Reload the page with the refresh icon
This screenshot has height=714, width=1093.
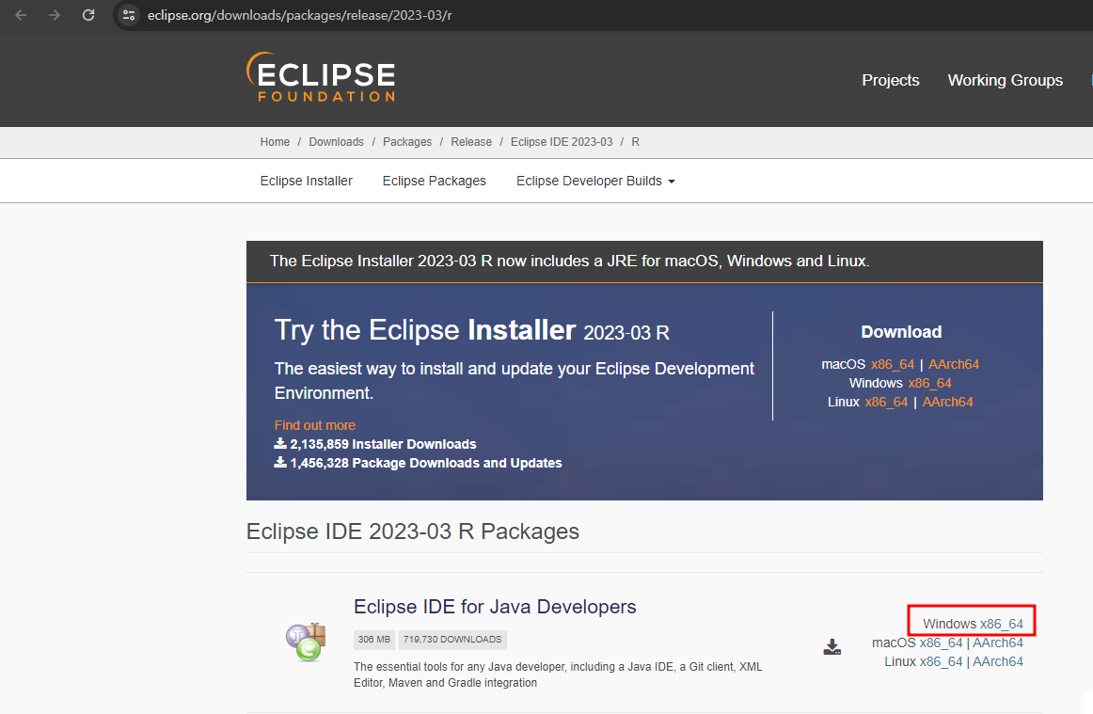pos(88,15)
